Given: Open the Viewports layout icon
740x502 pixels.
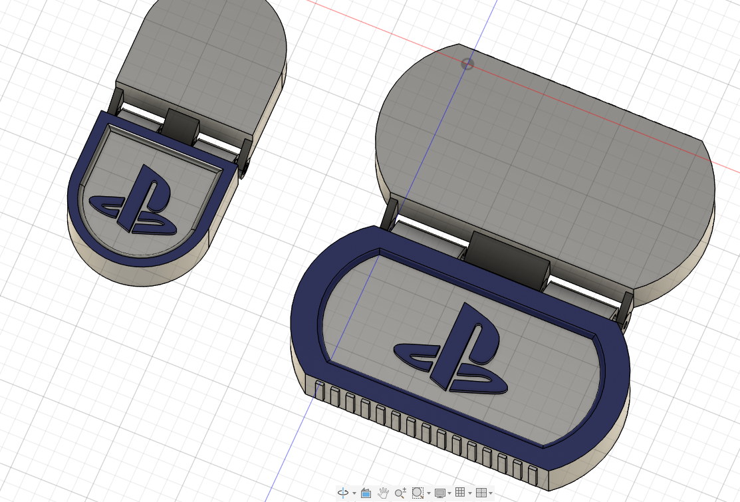Looking at the screenshot, I should tap(481, 493).
